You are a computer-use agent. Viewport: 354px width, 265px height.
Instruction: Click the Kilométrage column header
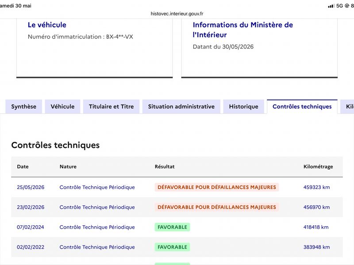[318, 167]
